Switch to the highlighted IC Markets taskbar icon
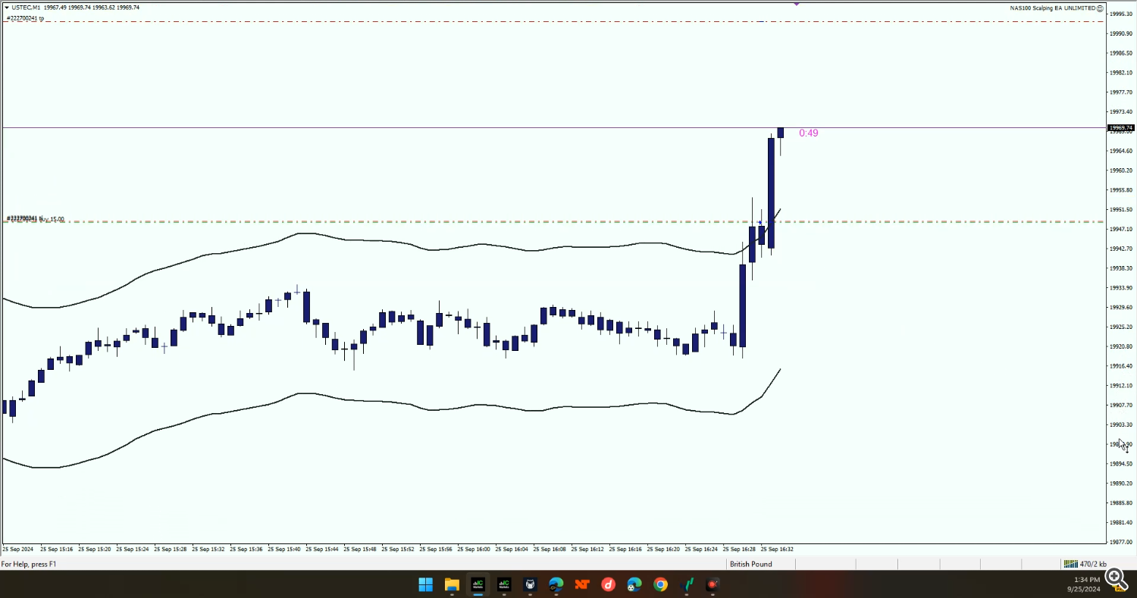The width and height of the screenshot is (1137, 598). click(478, 584)
